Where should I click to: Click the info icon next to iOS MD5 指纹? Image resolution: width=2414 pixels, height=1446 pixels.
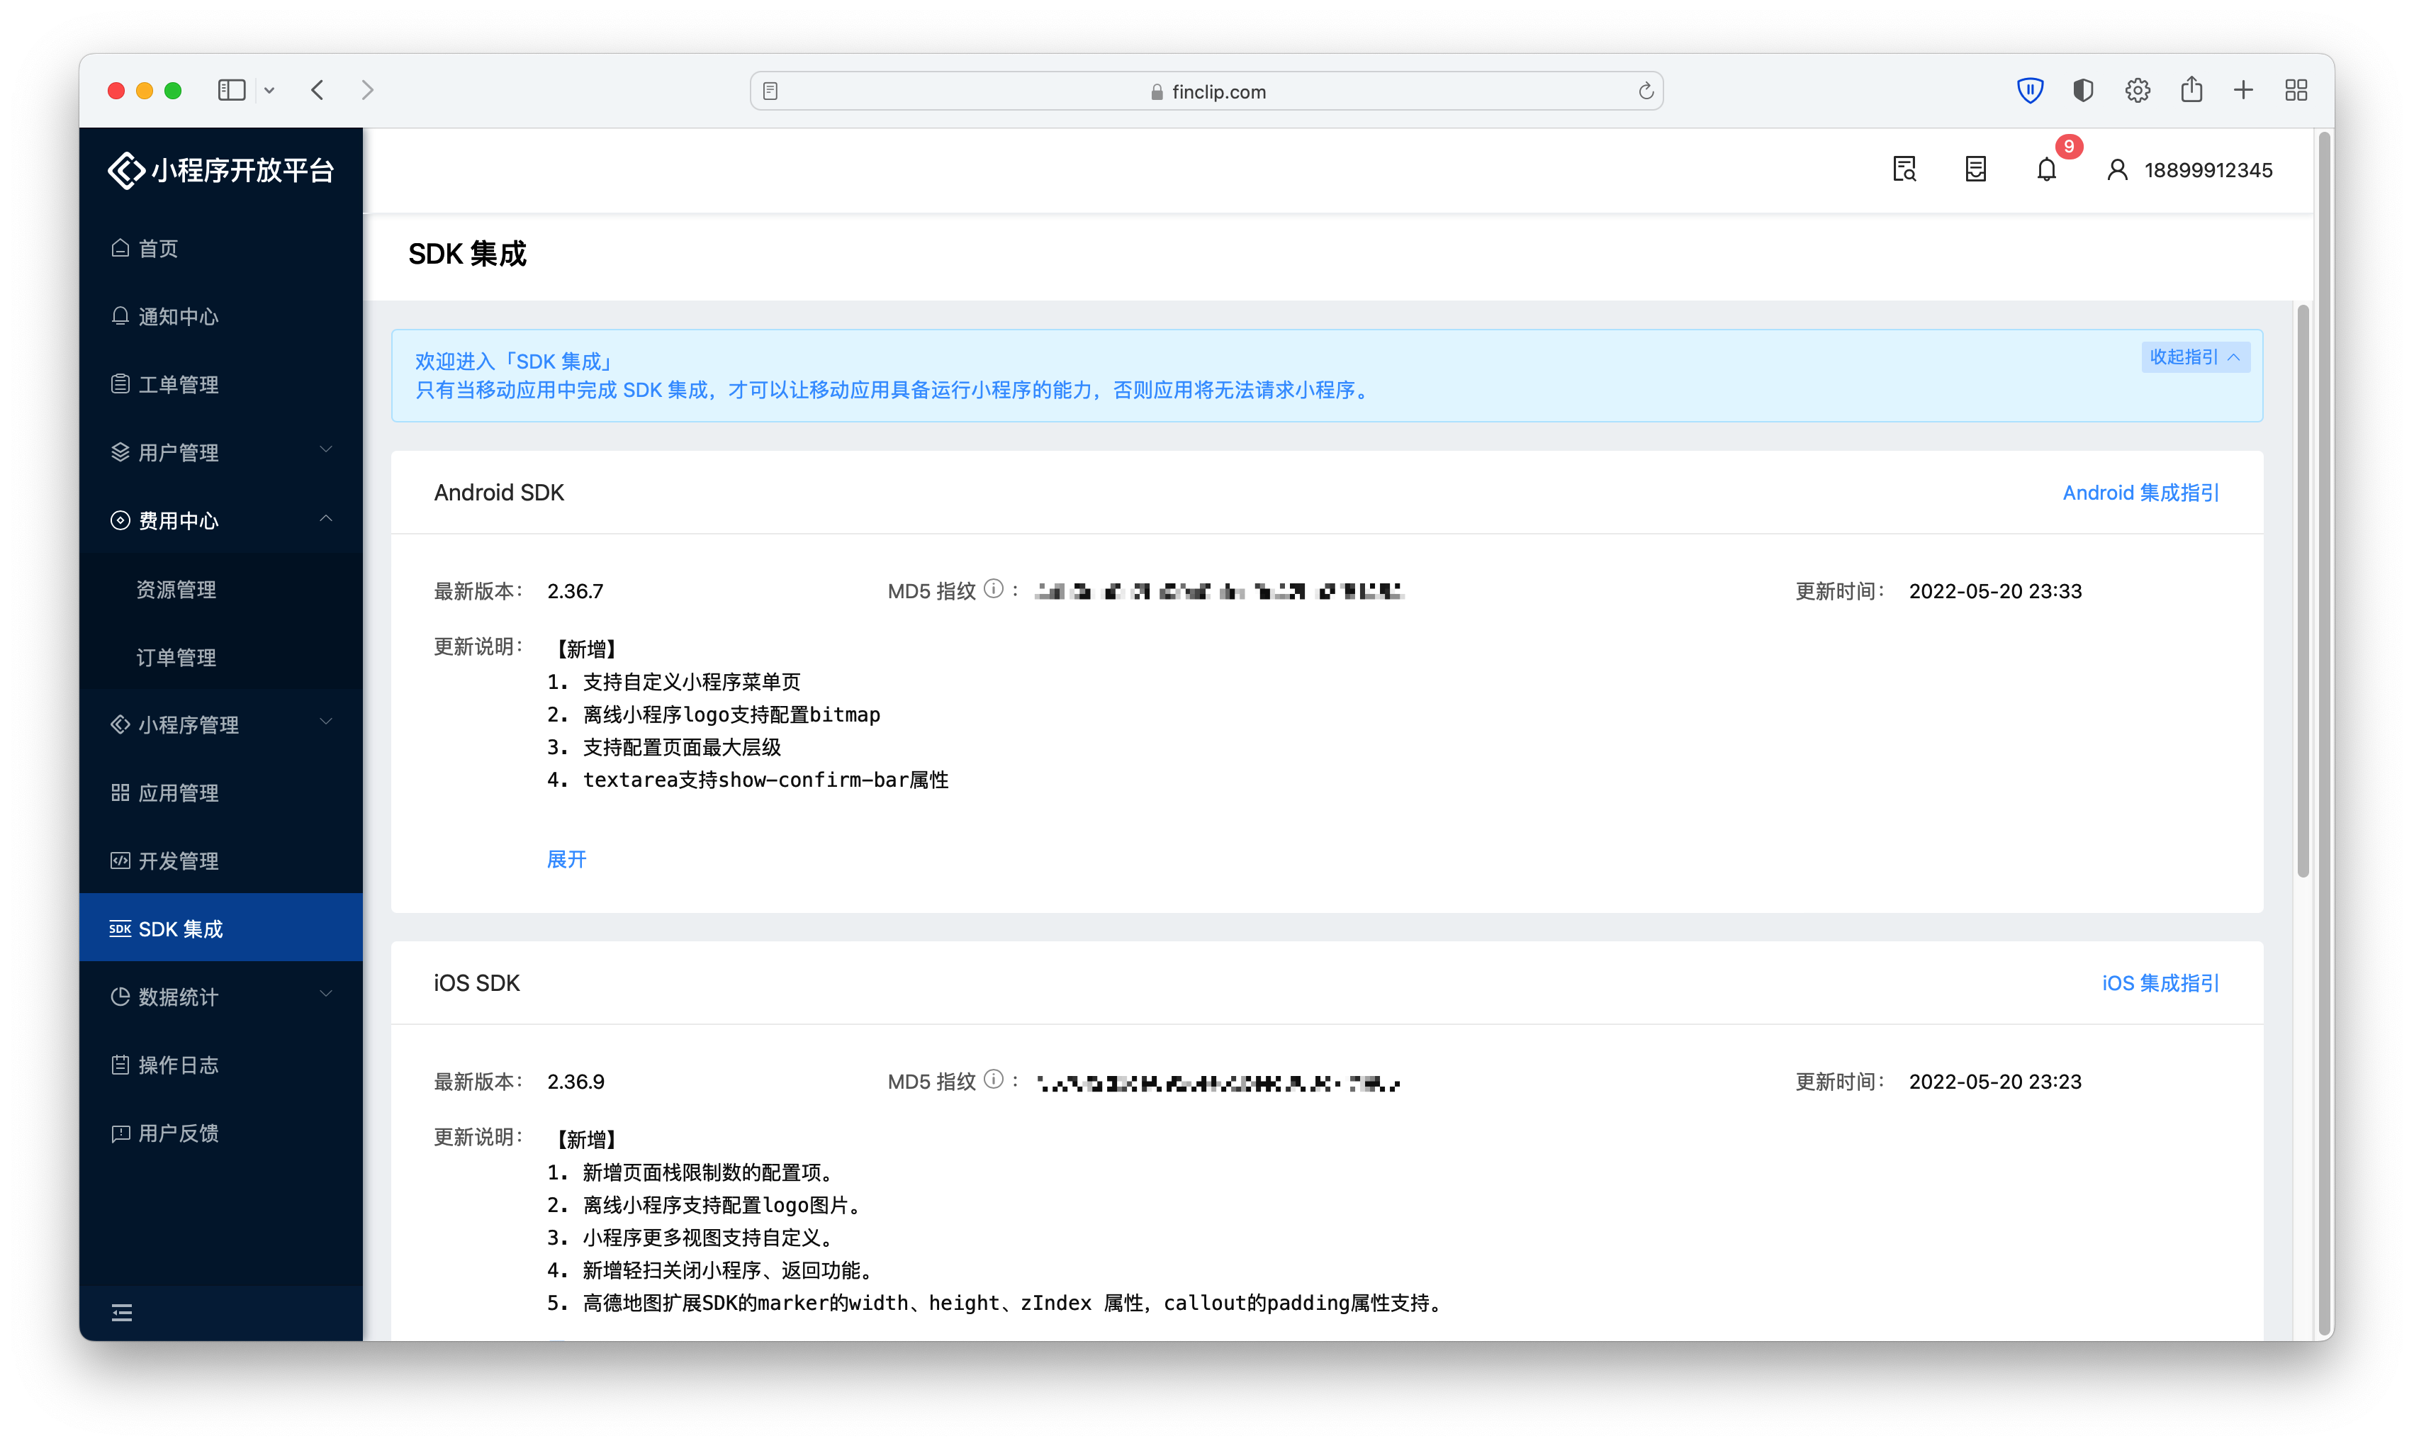coord(993,1080)
